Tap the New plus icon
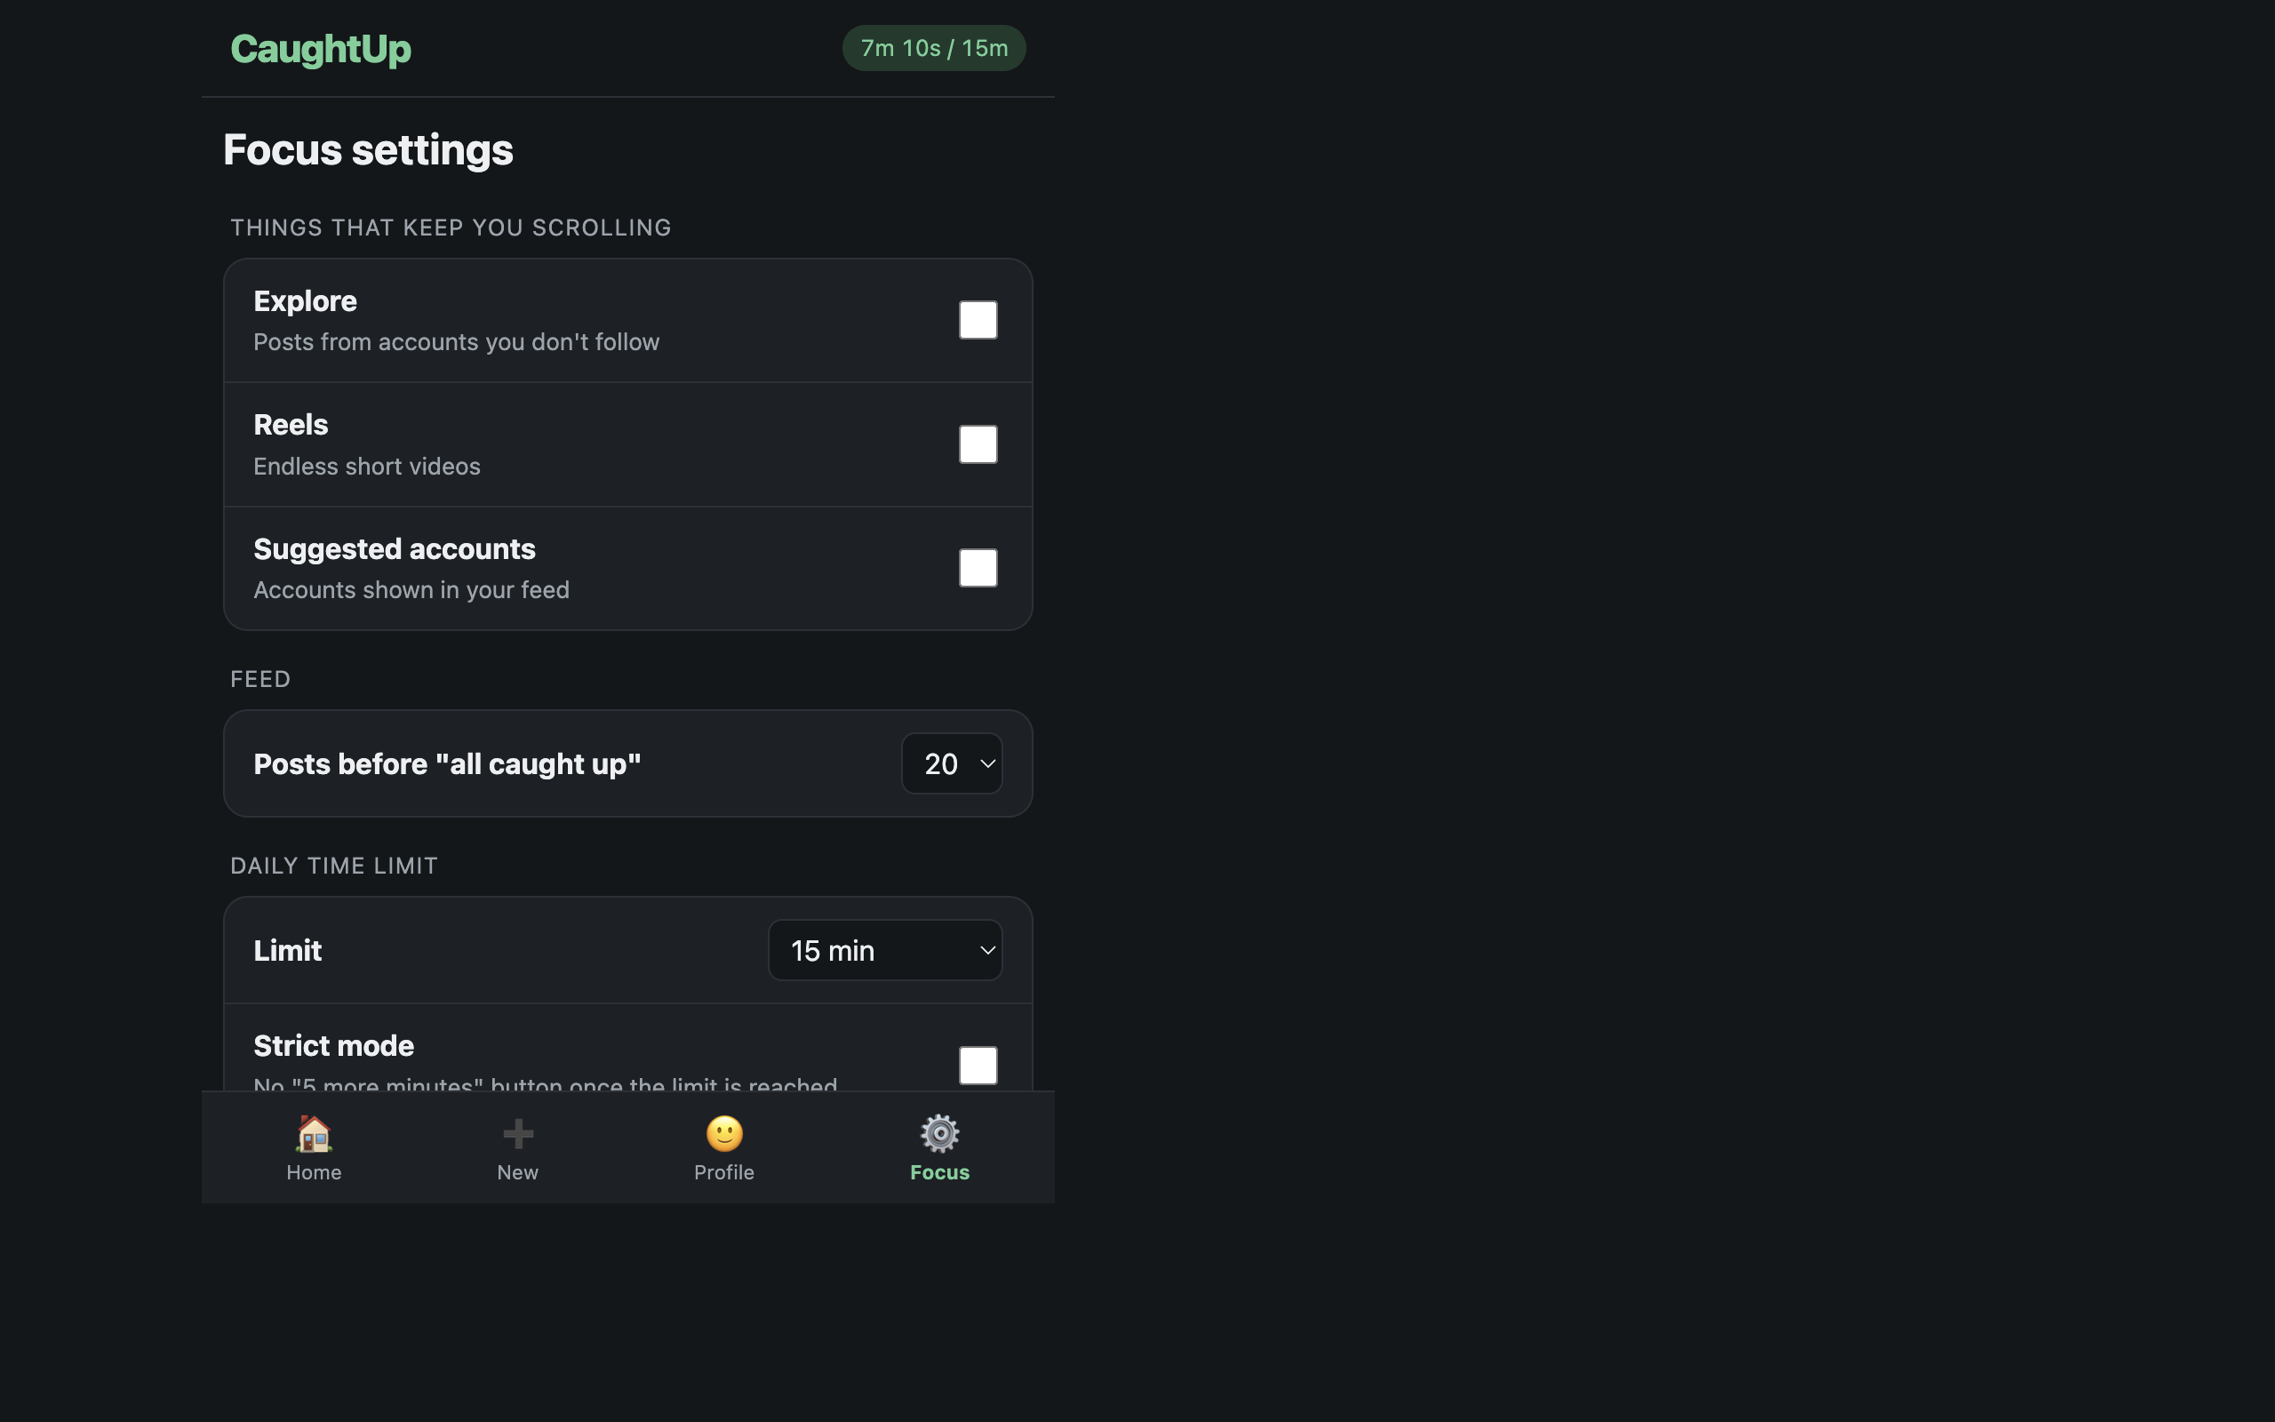Screen dimensions: 2275x1422 click(x=518, y=1134)
